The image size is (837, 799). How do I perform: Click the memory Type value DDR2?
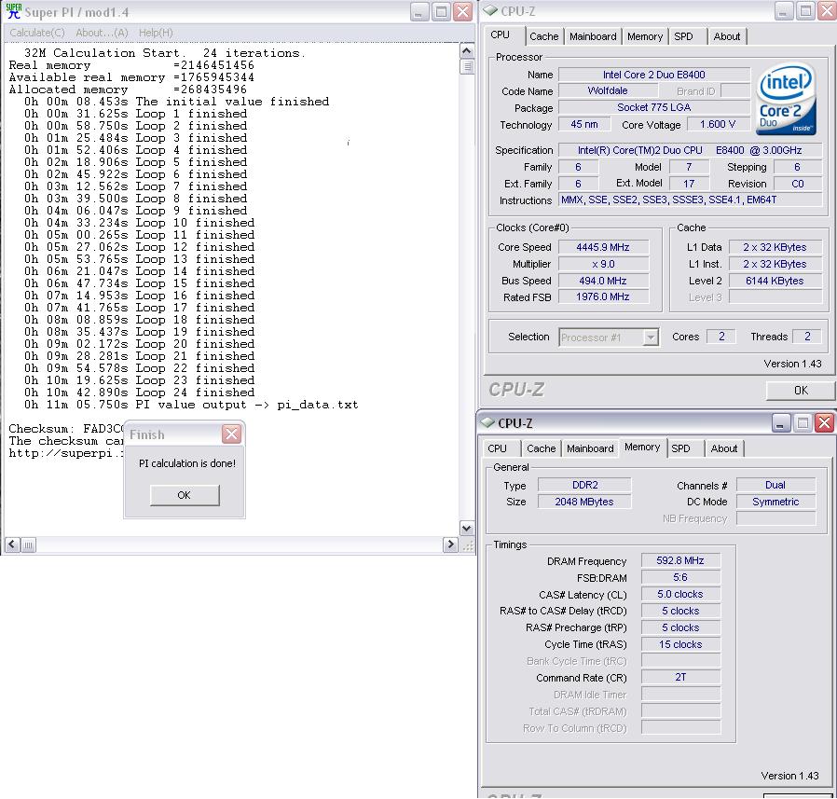584,485
